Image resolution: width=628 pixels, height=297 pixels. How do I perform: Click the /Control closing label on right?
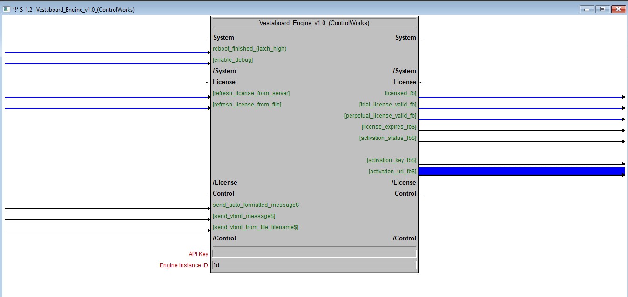coord(405,238)
